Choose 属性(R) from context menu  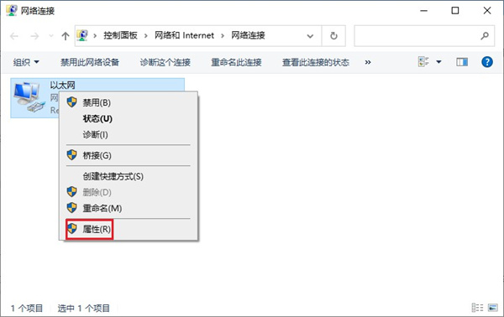pyautogui.click(x=129, y=229)
